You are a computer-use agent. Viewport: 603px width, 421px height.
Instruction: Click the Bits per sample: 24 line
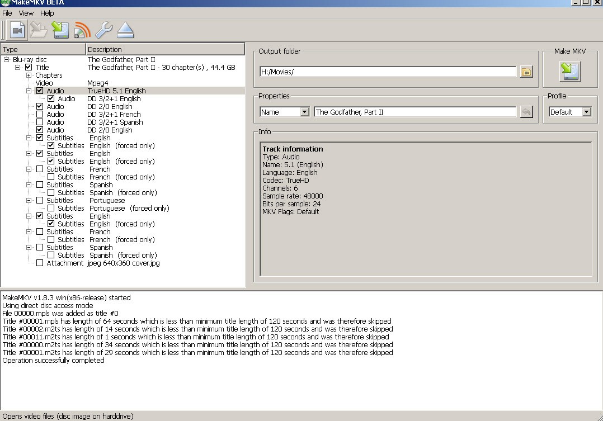[x=291, y=204]
